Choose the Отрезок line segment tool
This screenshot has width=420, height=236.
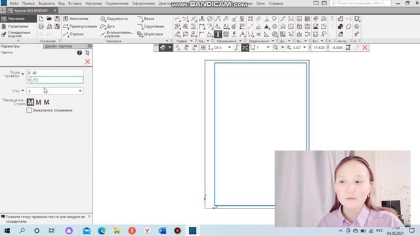(73, 34)
